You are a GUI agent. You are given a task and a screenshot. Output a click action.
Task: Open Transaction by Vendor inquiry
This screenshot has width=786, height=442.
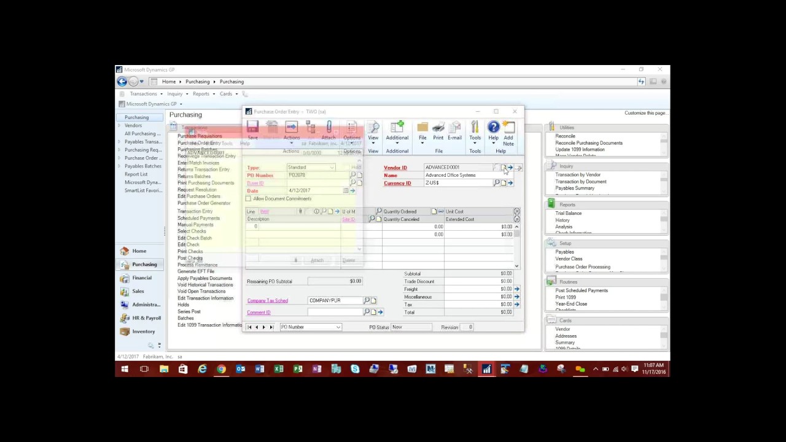[578, 175]
